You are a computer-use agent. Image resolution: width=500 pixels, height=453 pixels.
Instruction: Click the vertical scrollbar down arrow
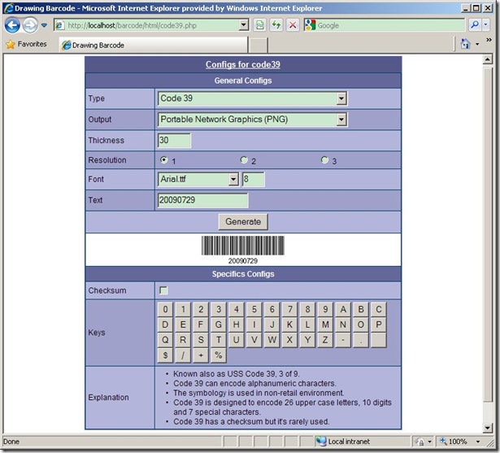(488, 428)
